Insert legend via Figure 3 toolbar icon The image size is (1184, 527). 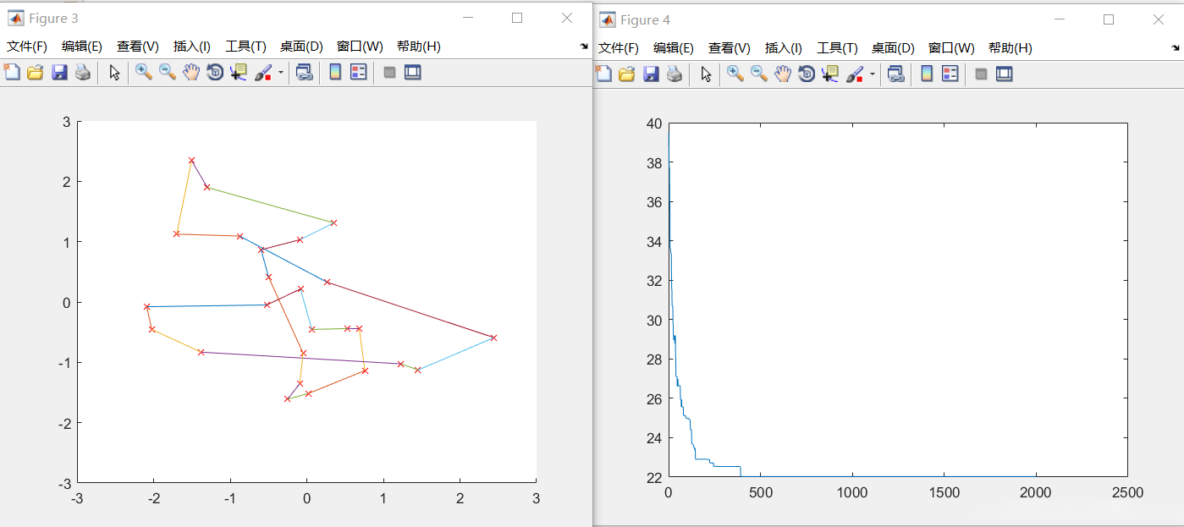(358, 73)
